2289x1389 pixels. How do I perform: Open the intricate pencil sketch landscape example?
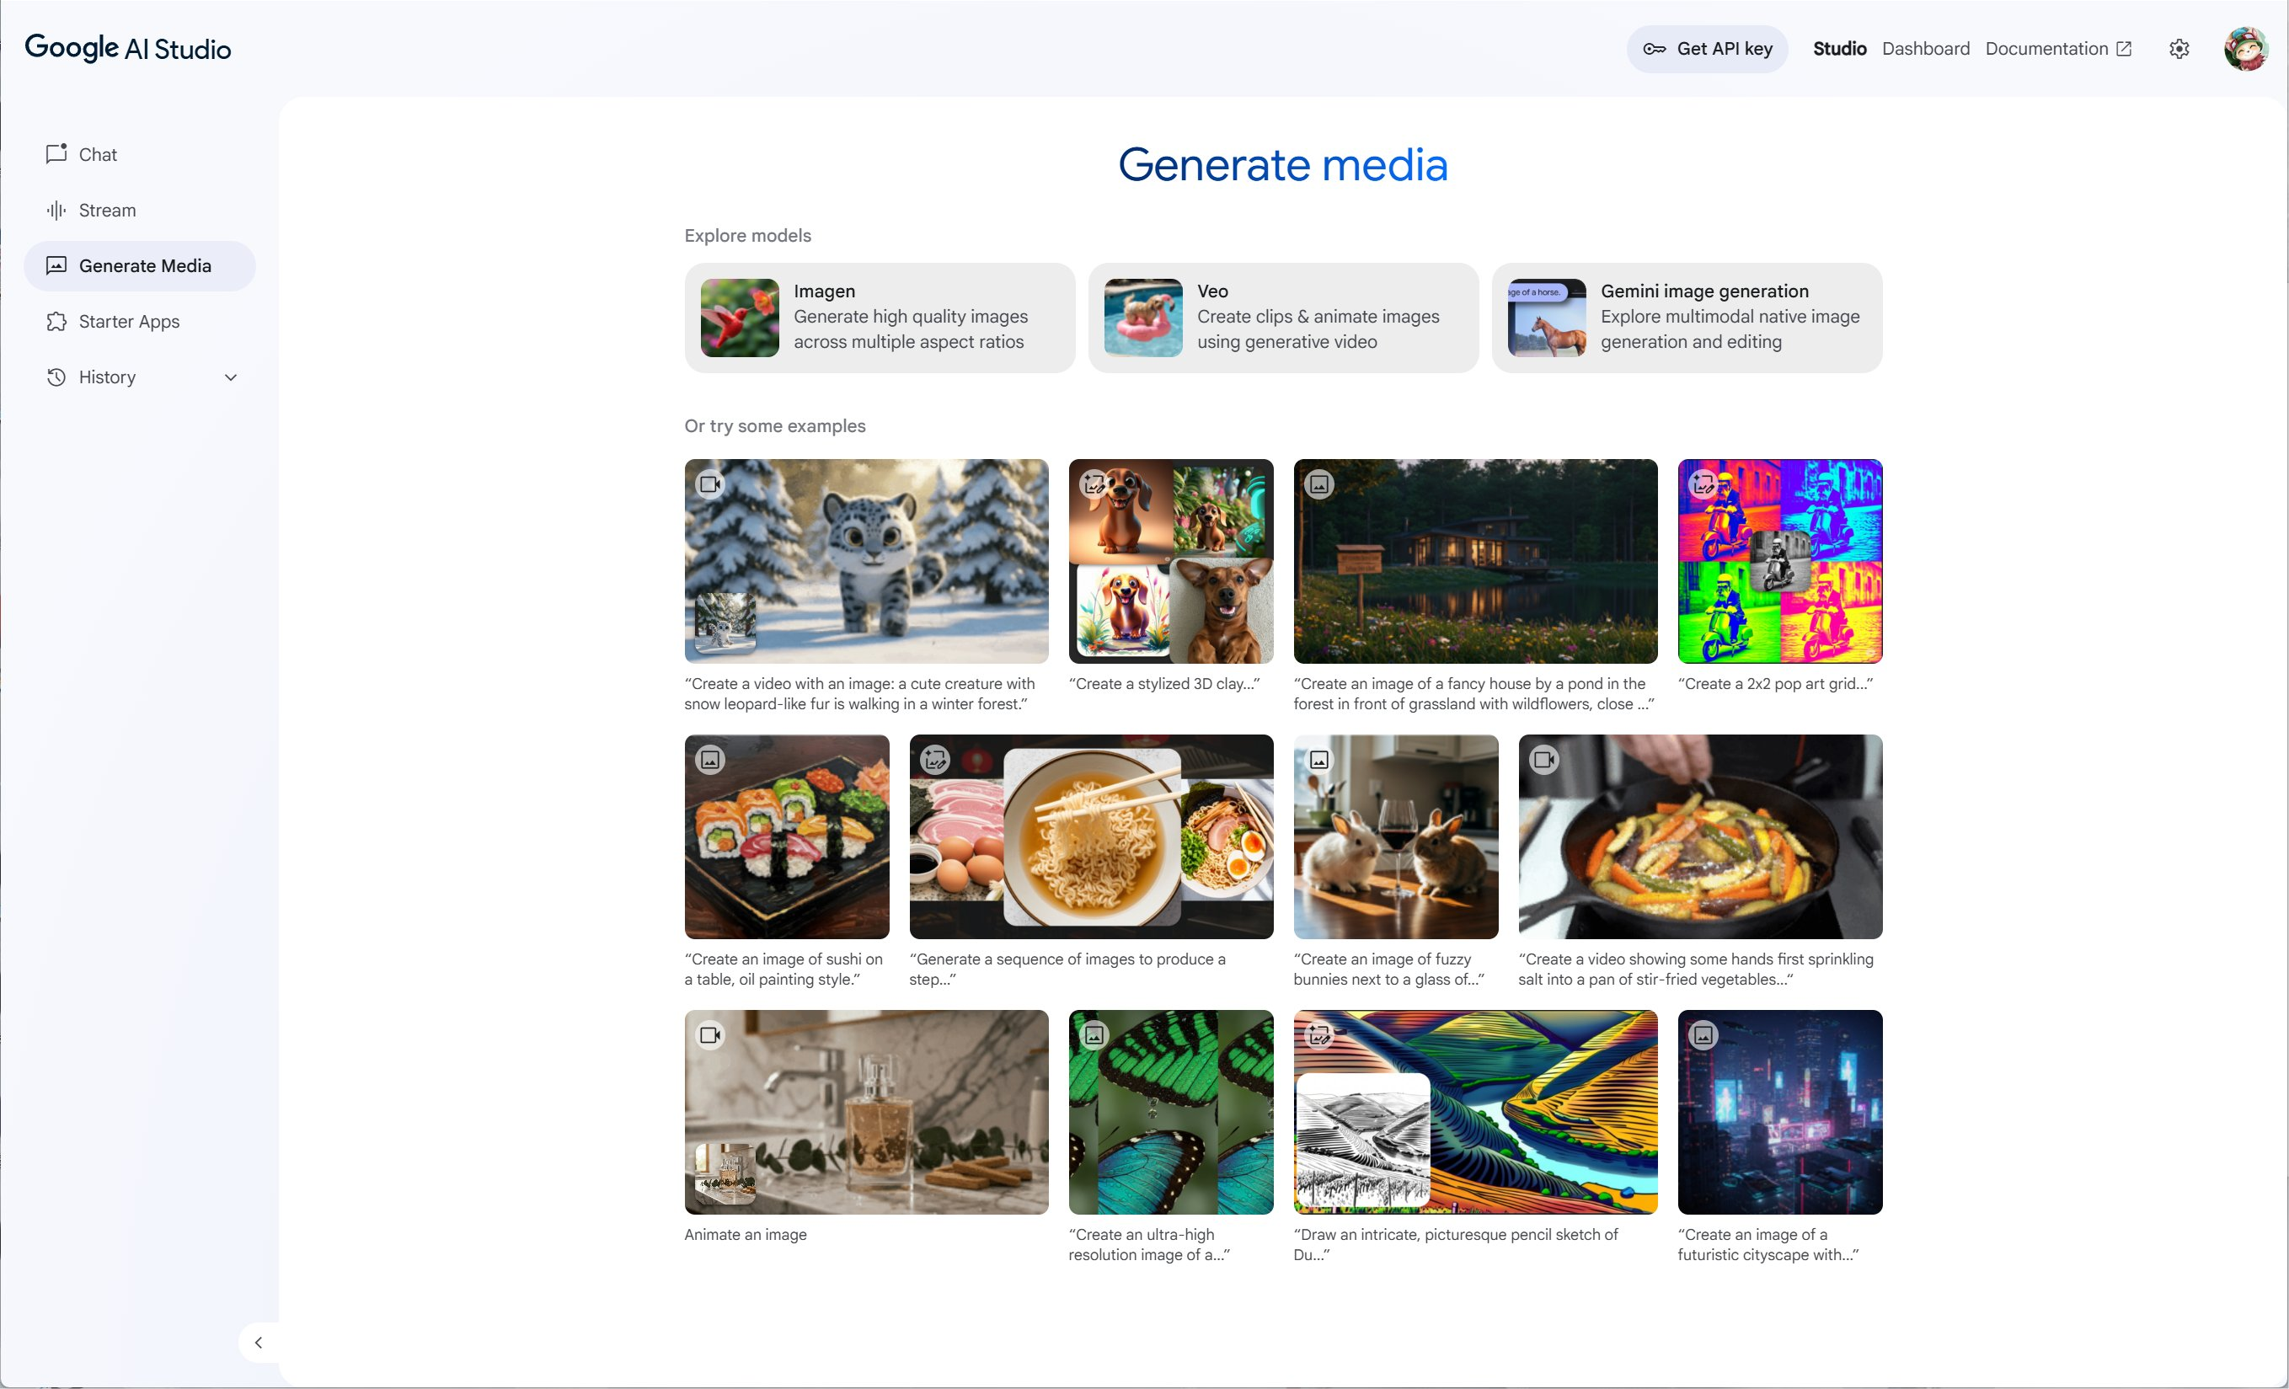(x=1475, y=1112)
